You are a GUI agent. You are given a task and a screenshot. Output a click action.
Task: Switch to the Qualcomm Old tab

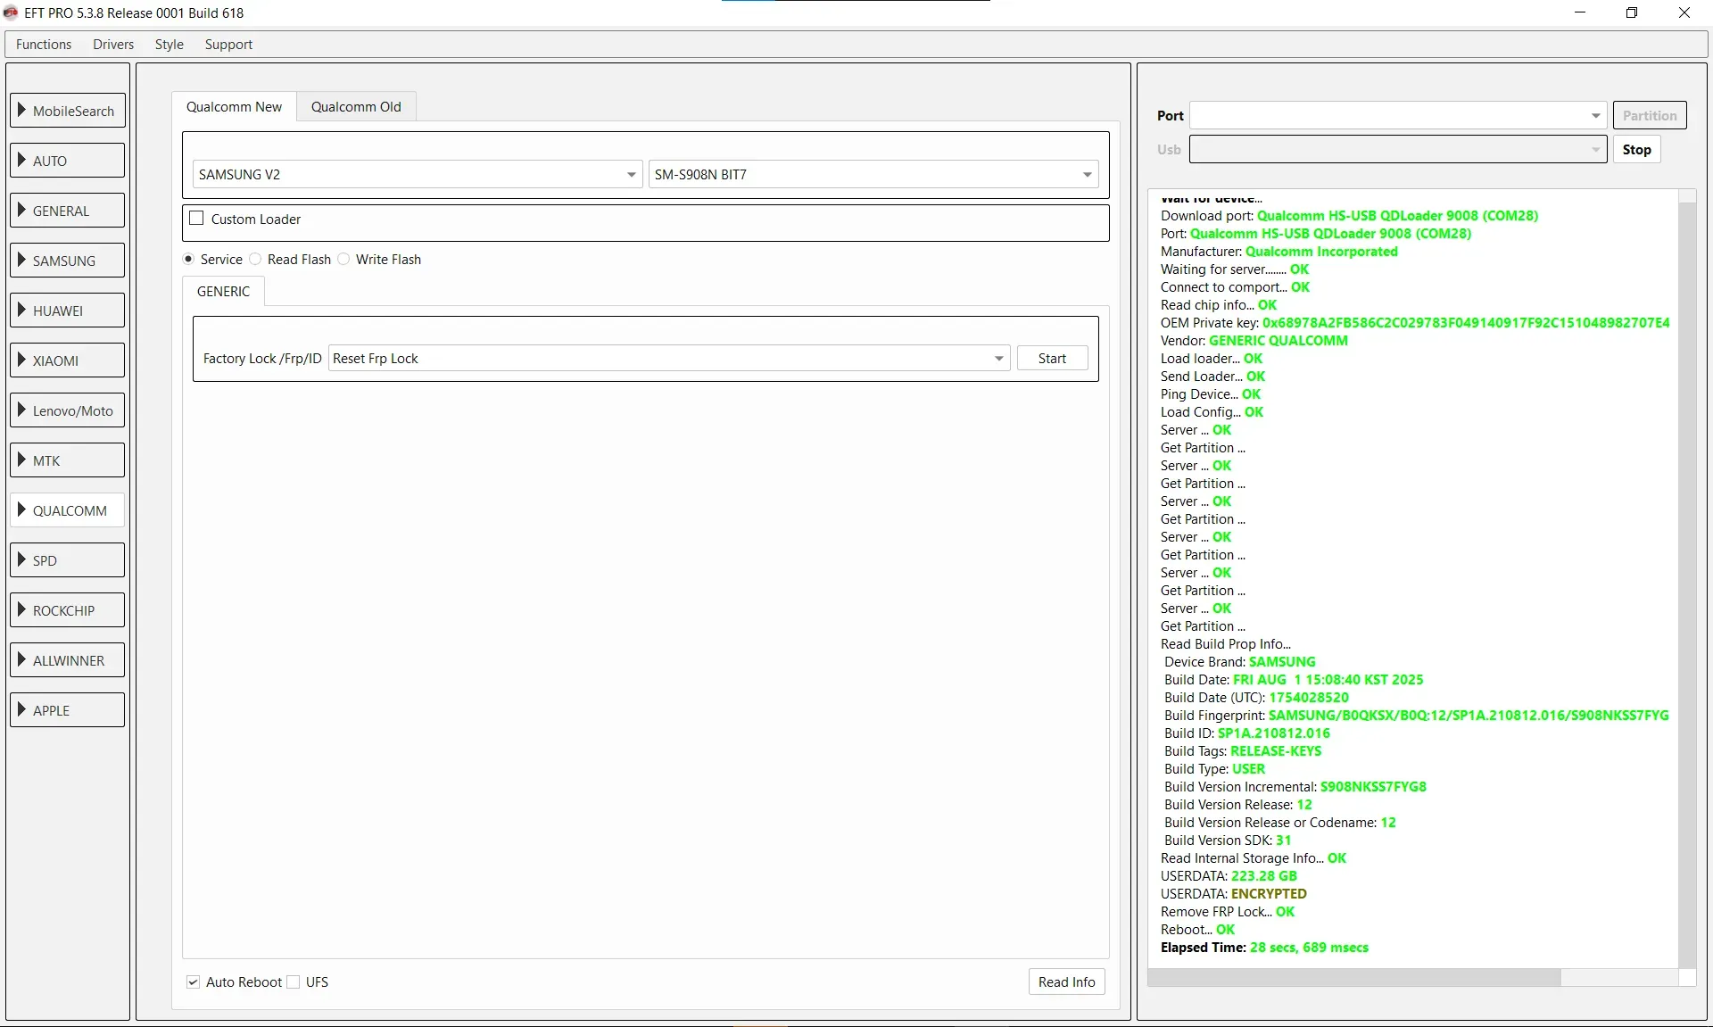coord(356,107)
